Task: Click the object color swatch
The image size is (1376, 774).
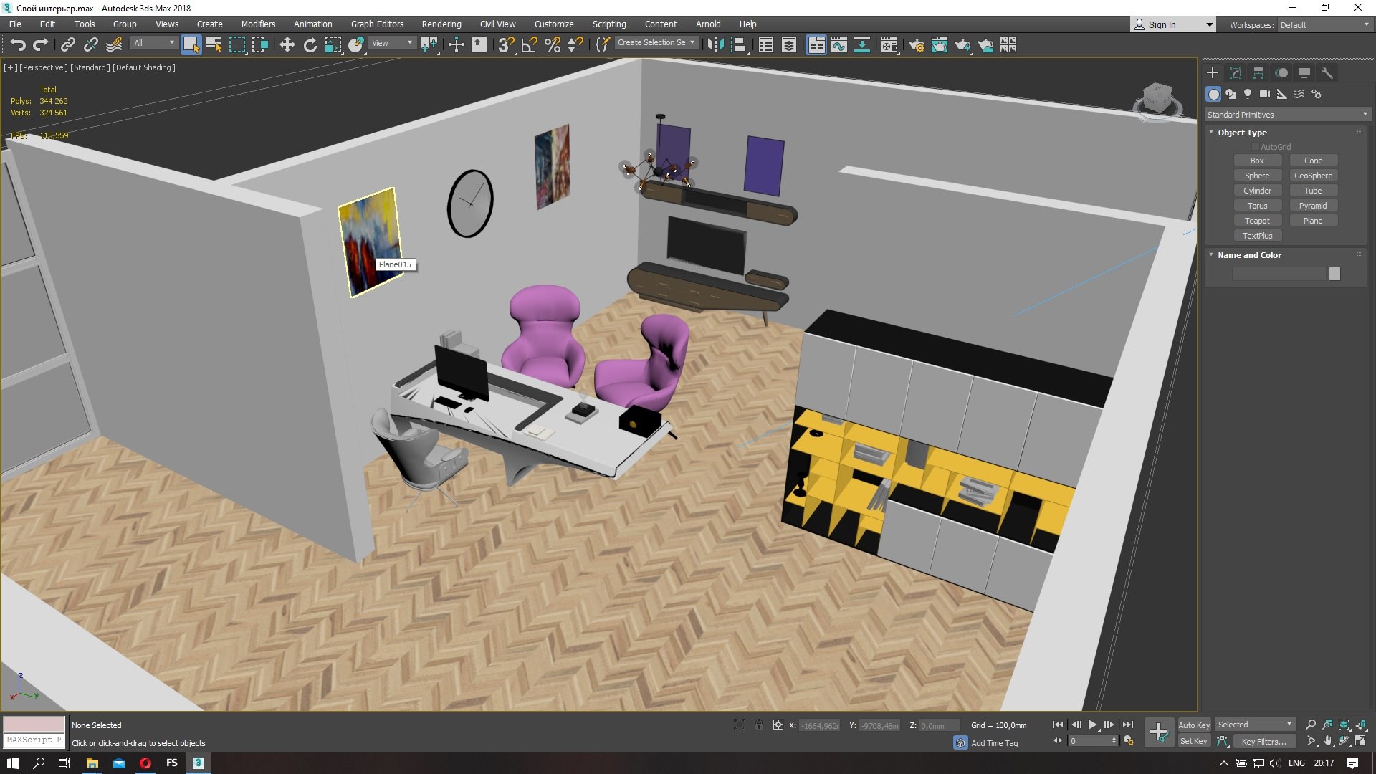Action: (x=1334, y=274)
